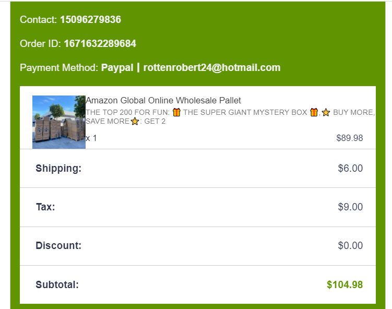This screenshot has width=392, height=309.
Task: Click the Shipping label
Action: (58, 168)
